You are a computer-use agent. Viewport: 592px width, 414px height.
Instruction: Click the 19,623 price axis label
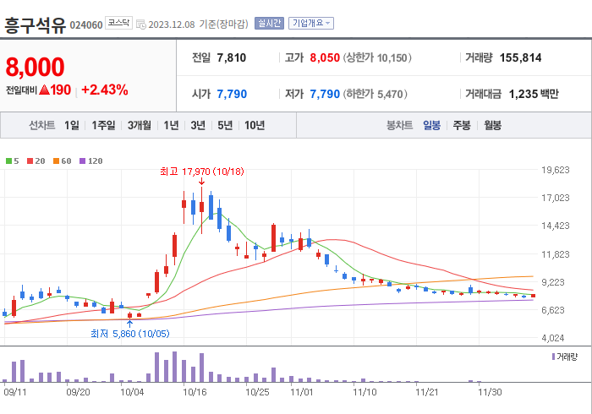click(x=556, y=170)
